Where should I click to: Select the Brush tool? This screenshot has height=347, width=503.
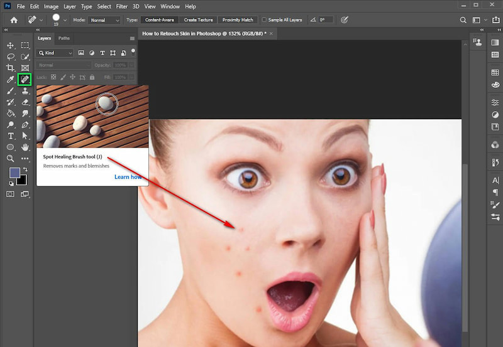point(10,91)
